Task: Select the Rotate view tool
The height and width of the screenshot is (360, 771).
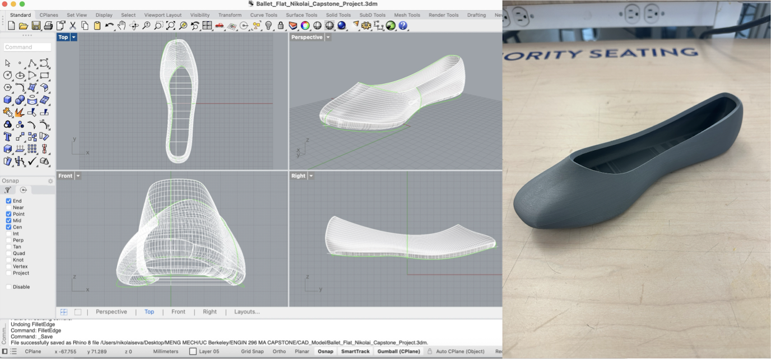Action: 134,26
